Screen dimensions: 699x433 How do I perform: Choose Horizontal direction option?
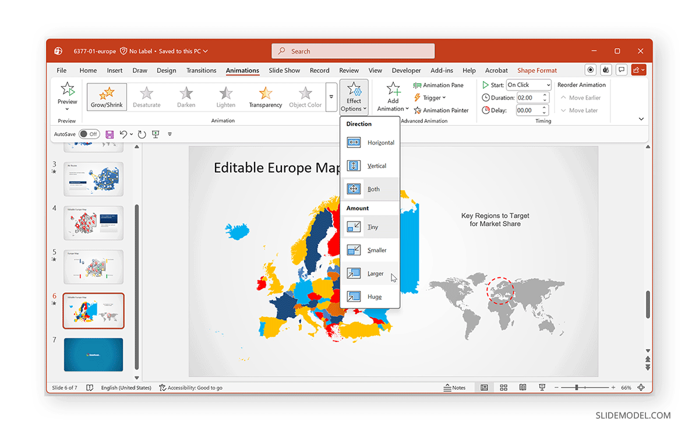pos(370,143)
